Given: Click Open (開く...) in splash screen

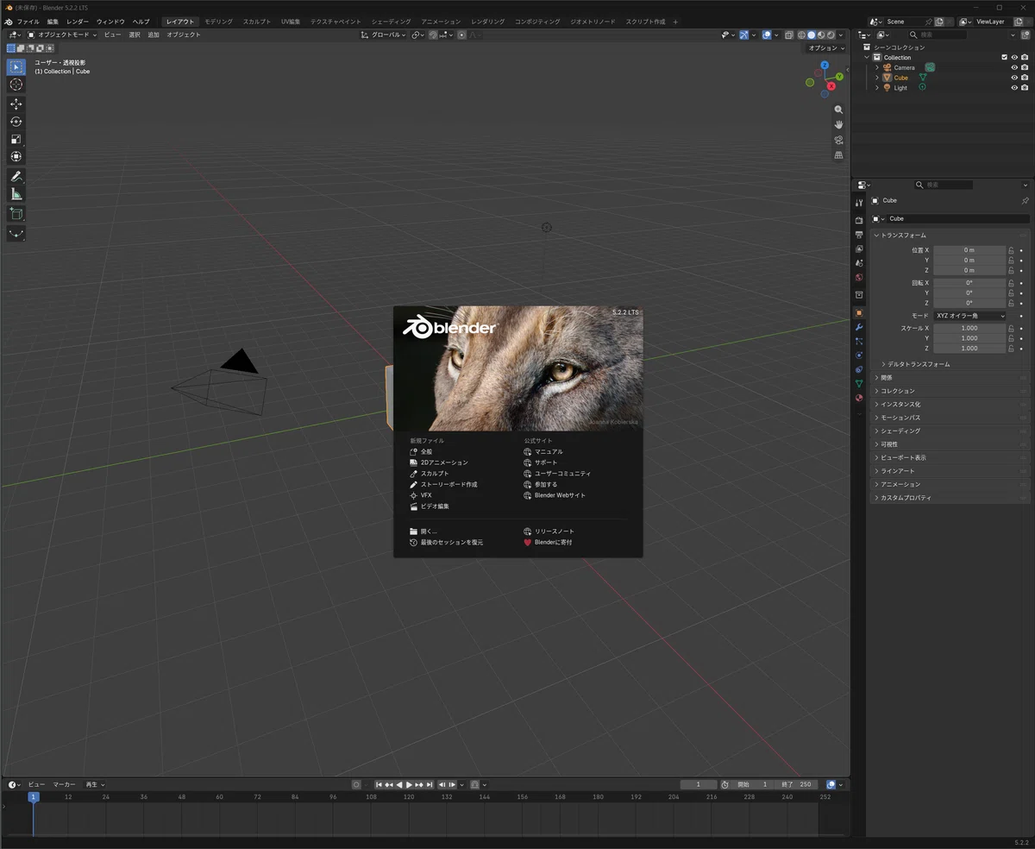Looking at the screenshot, I should coord(423,531).
